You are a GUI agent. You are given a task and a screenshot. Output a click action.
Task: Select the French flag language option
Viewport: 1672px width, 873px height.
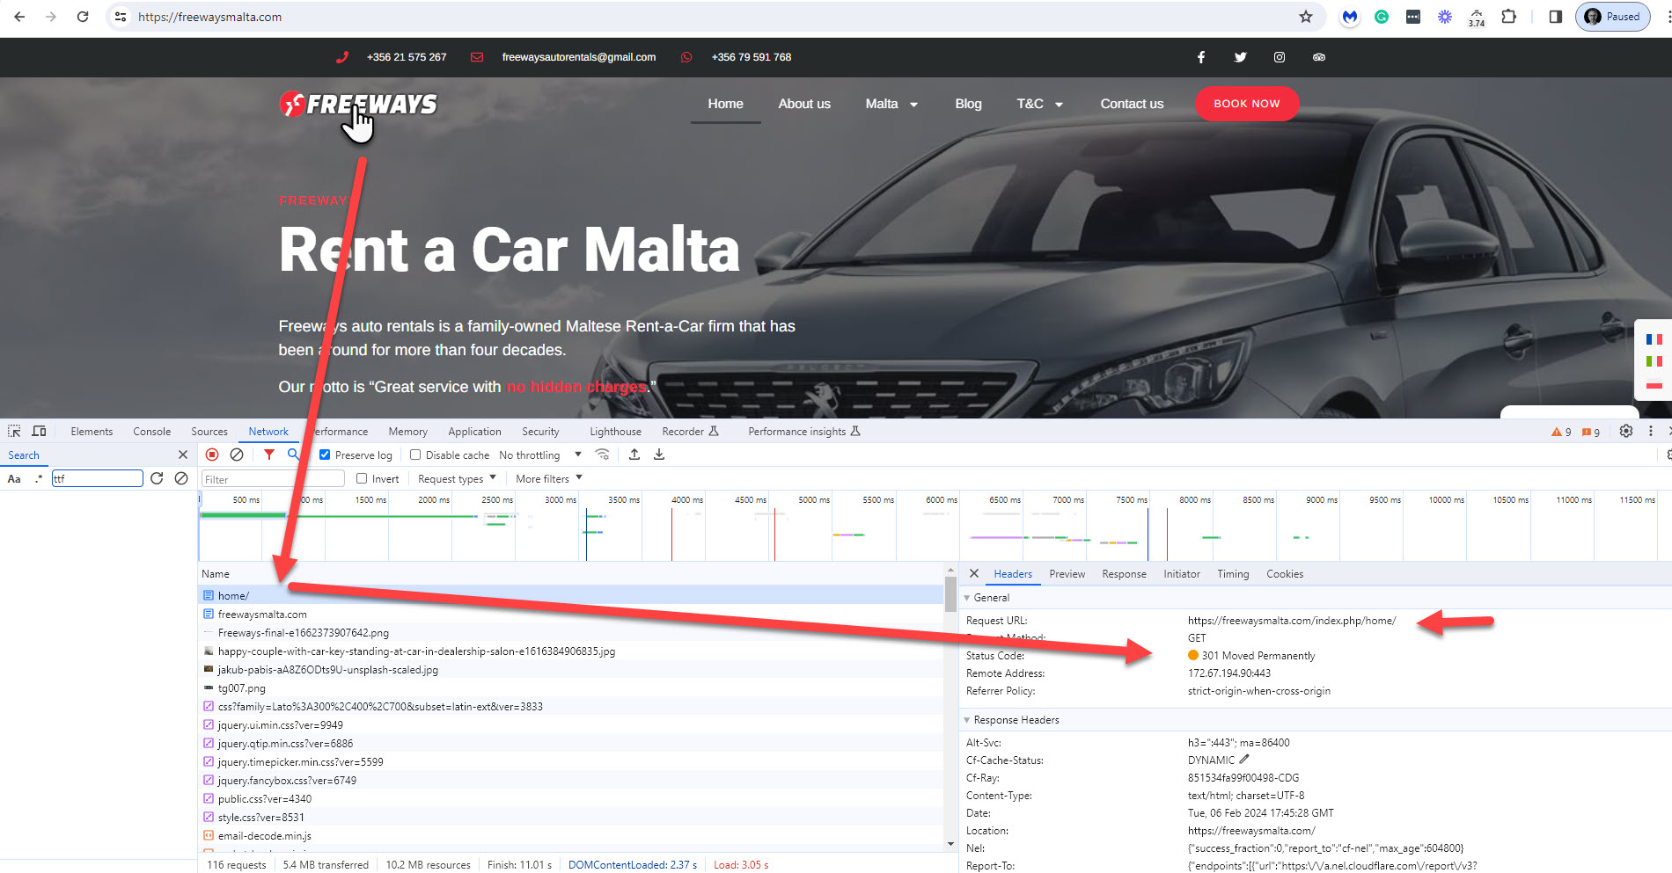[x=1654, y=338]
